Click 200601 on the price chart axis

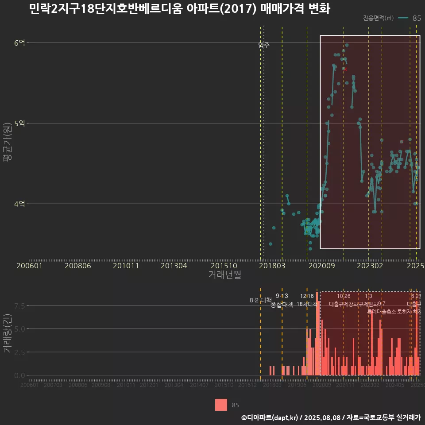[29, 266]
